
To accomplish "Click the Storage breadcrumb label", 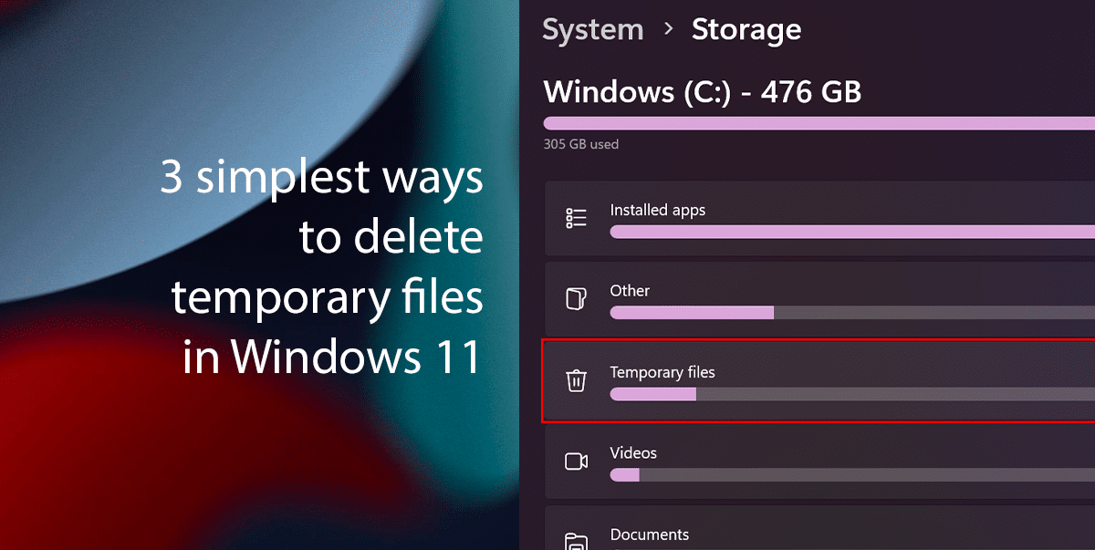I will tap(746, 29).
